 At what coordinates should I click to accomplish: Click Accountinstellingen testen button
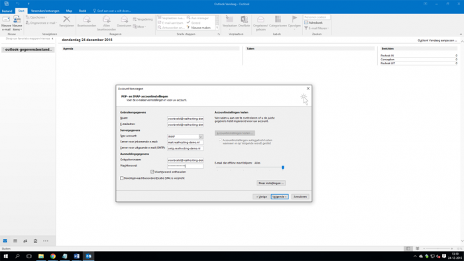(x=235, y=133)
